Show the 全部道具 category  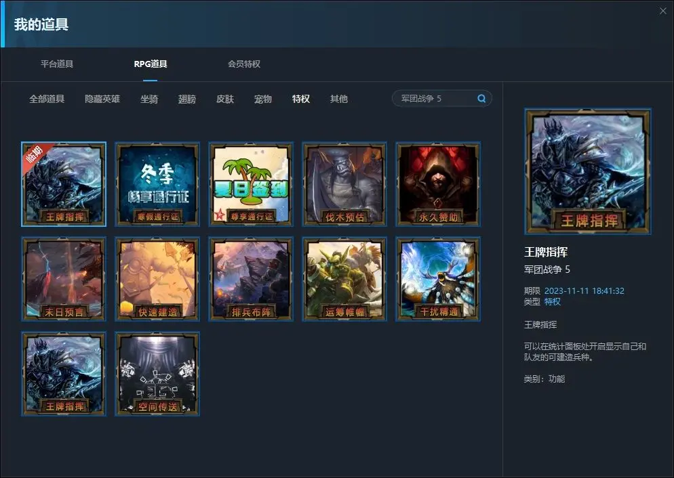click(x=47, y=99)
